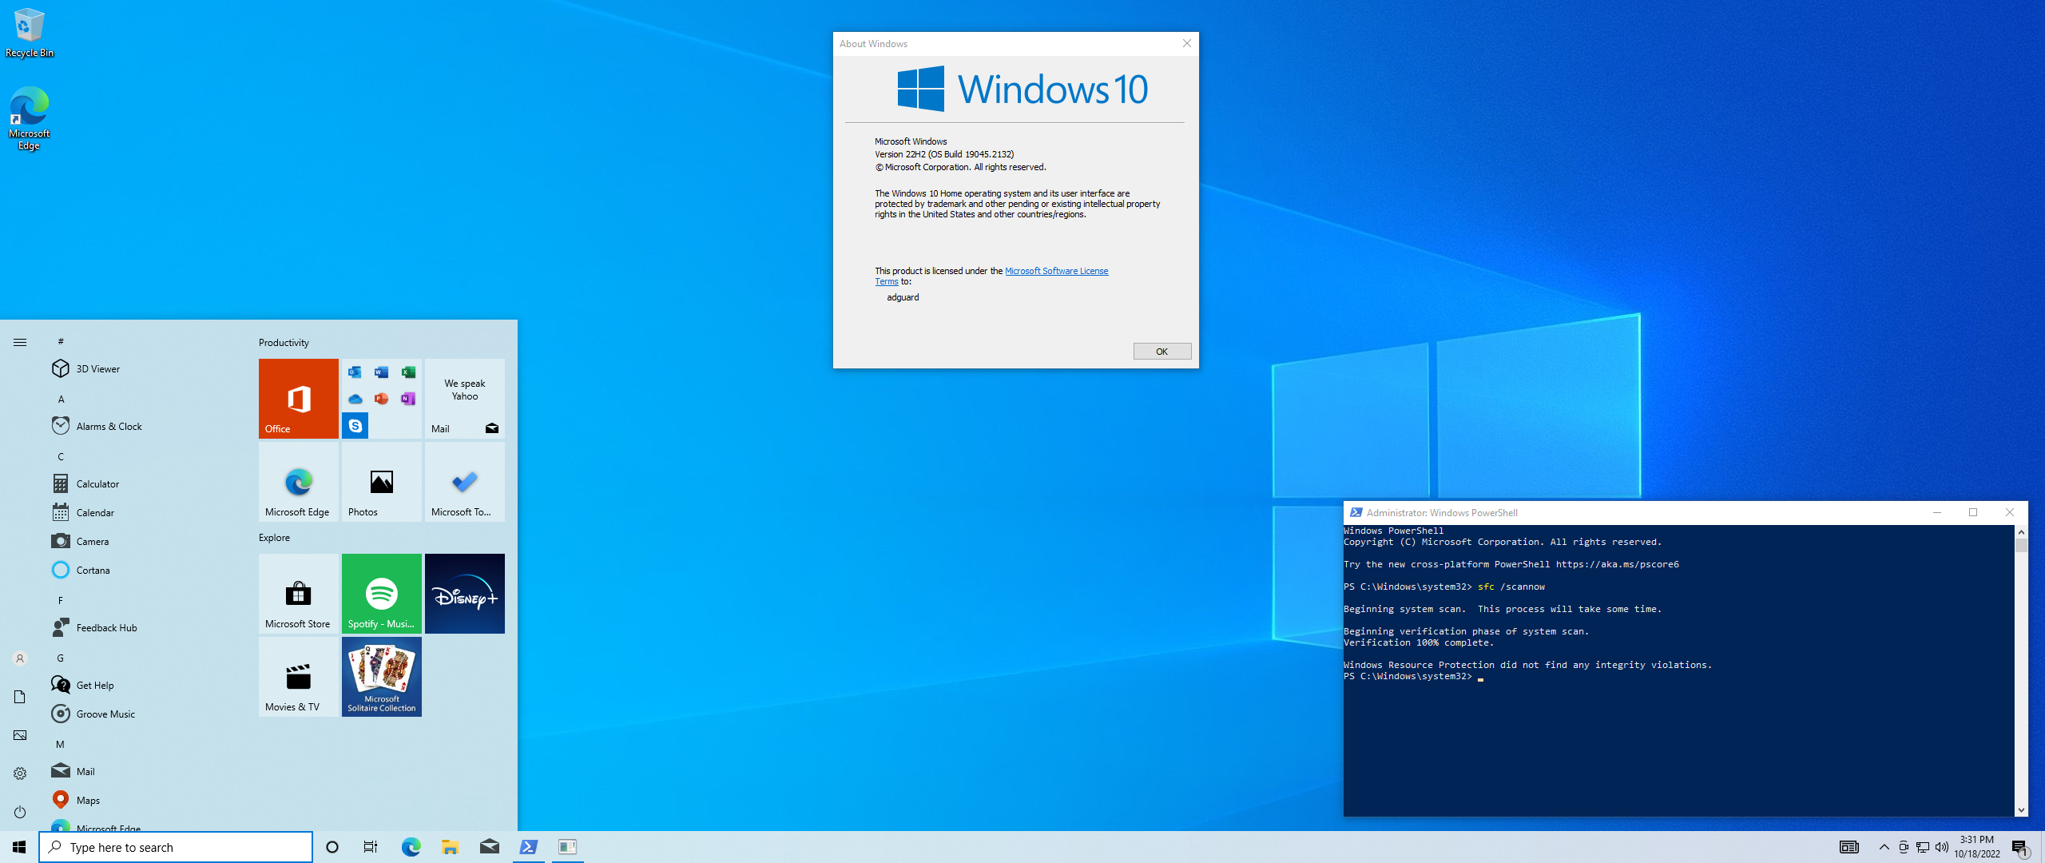Open the clock and date flyout

[x=1977, y=847]
